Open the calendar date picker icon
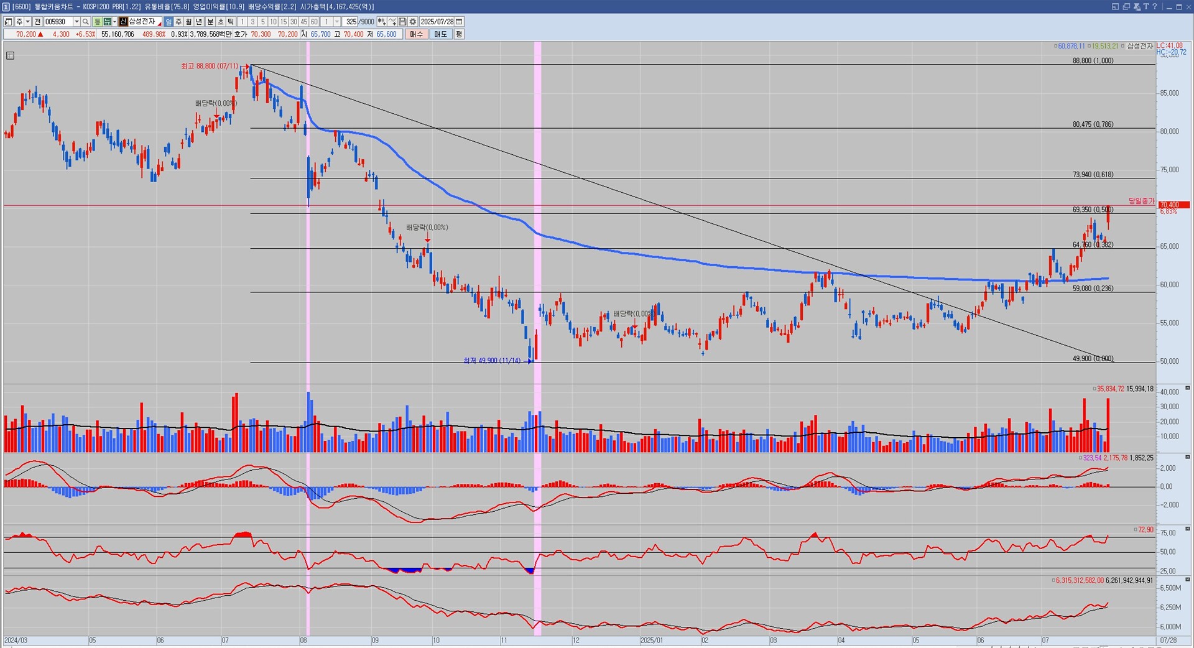Screen dimensions: 1194x648 click(460, 22)
